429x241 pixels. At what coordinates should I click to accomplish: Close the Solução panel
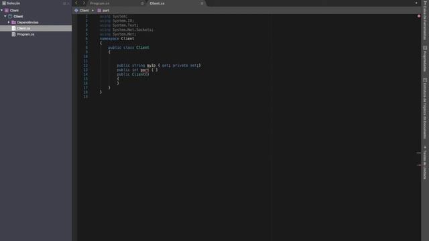(x=68, y=3)
